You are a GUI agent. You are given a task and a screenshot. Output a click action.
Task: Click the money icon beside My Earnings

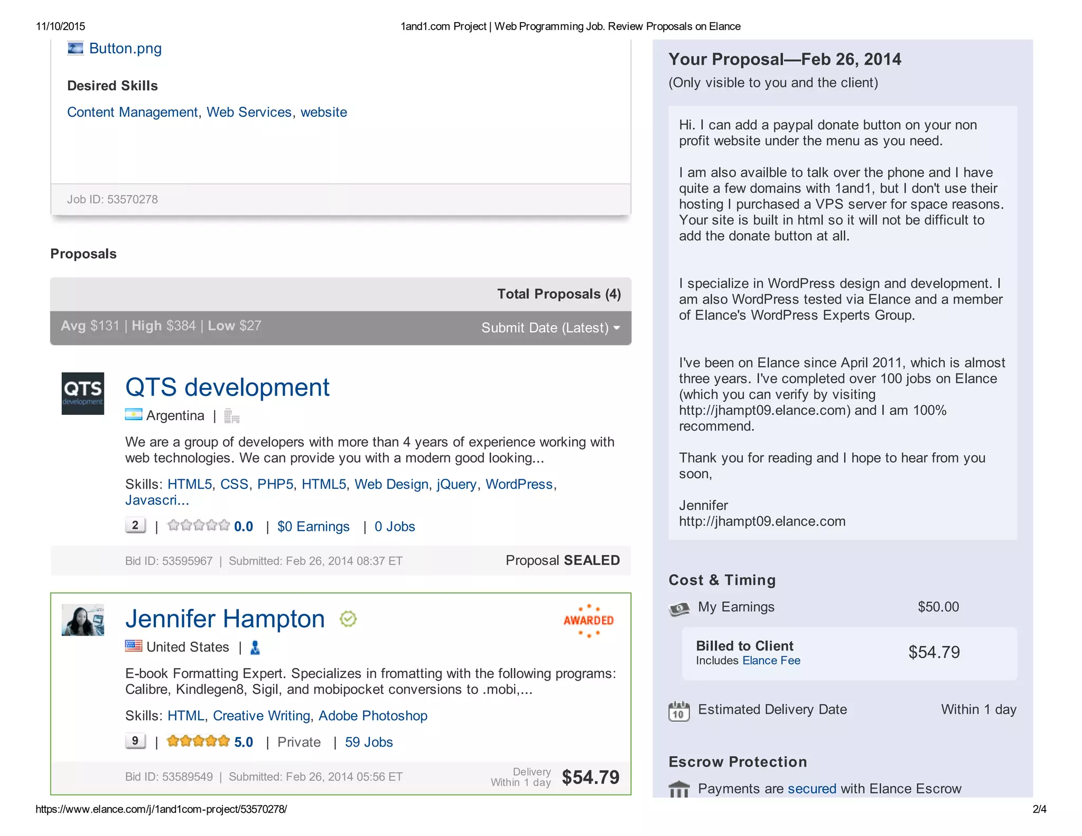click(x=679, y=609)
